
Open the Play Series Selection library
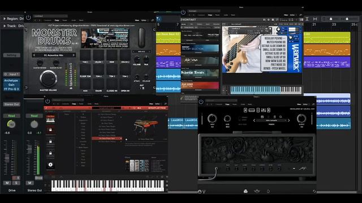click(200, 85)
